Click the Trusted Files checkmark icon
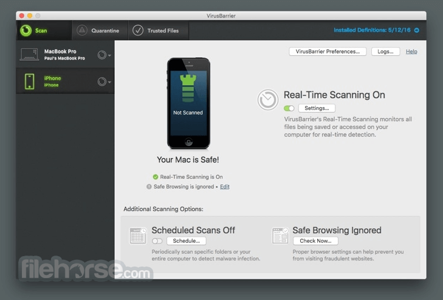The width and height of the screenshot is (443, 300). tap(138, 30)
